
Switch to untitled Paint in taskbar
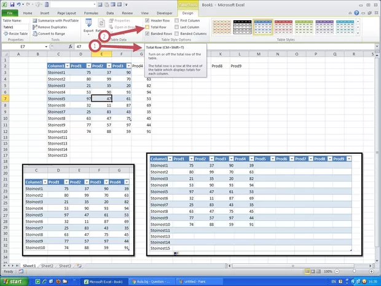click(x=198, y=281)
